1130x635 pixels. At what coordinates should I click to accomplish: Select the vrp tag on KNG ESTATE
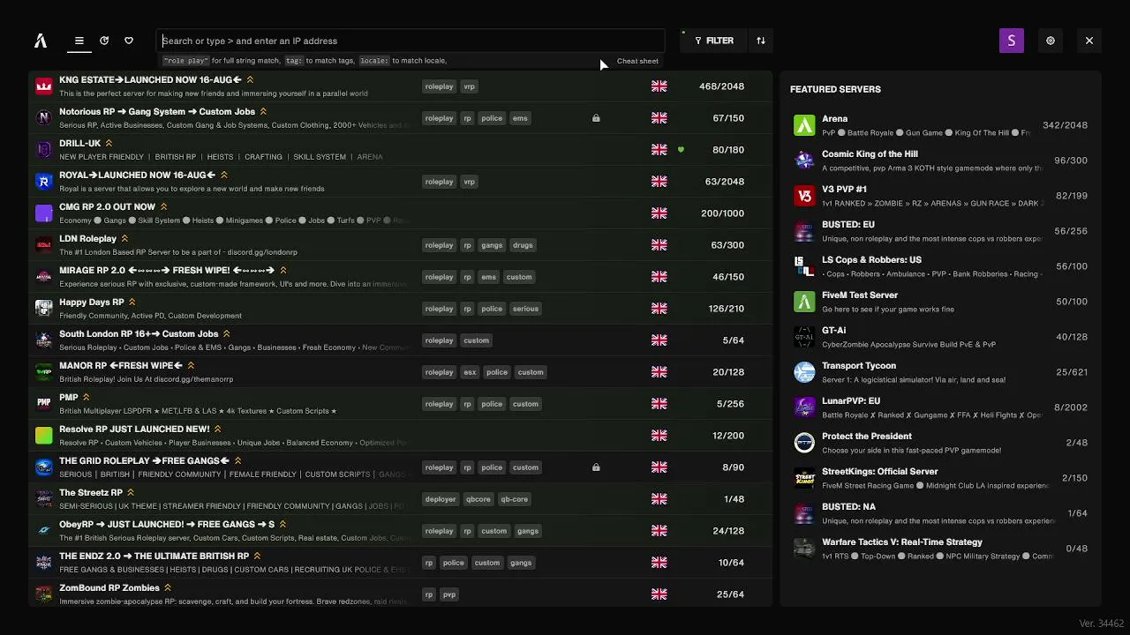(x=469, y=86)
